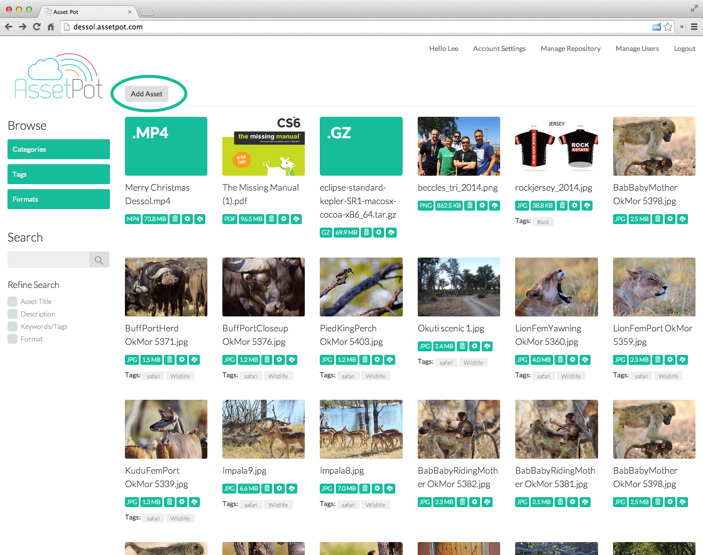Screen dimensions: 703x555
Task: Log out of AssetPot
Action: click(685, 48)
